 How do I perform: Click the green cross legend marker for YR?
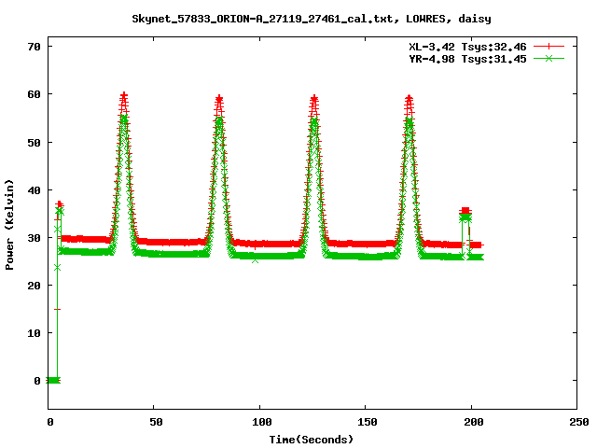548,58
